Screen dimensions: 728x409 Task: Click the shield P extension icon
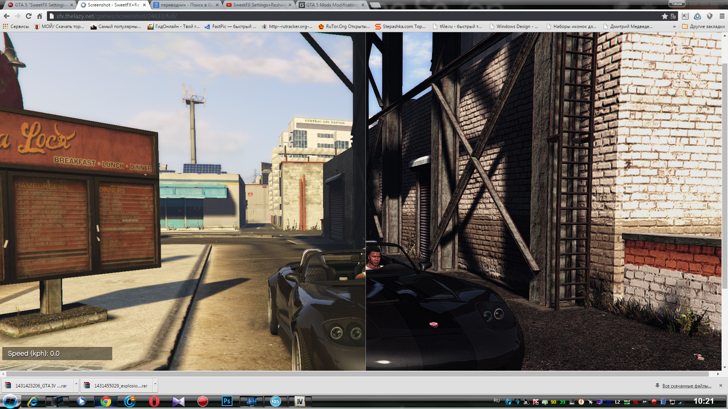point(710,16)
